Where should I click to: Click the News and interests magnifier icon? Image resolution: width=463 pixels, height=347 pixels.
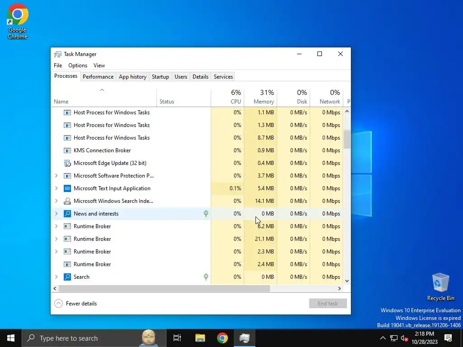[x=67, y=214]
